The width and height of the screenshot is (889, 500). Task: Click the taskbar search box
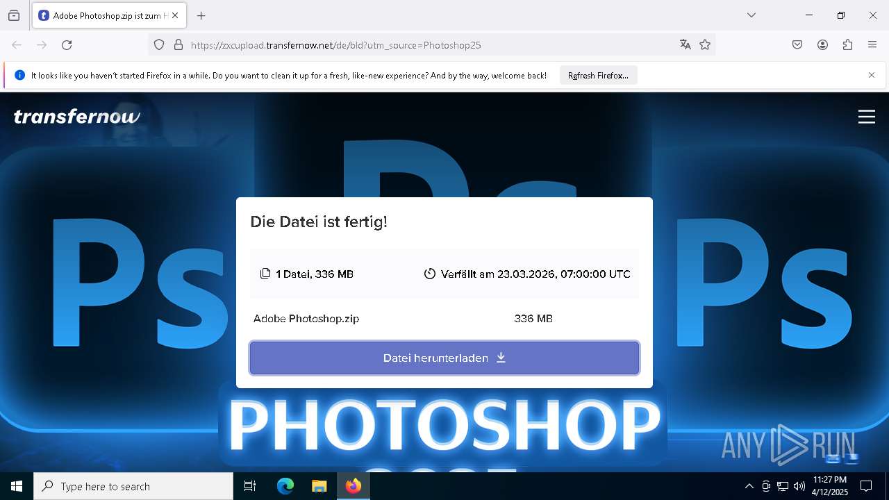pyautogui.click(x=133, y=486)
